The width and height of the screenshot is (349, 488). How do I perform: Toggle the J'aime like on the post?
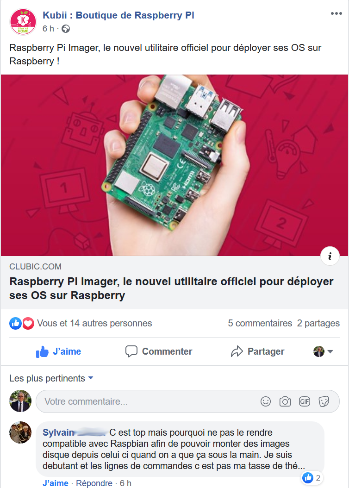point(58,351)
